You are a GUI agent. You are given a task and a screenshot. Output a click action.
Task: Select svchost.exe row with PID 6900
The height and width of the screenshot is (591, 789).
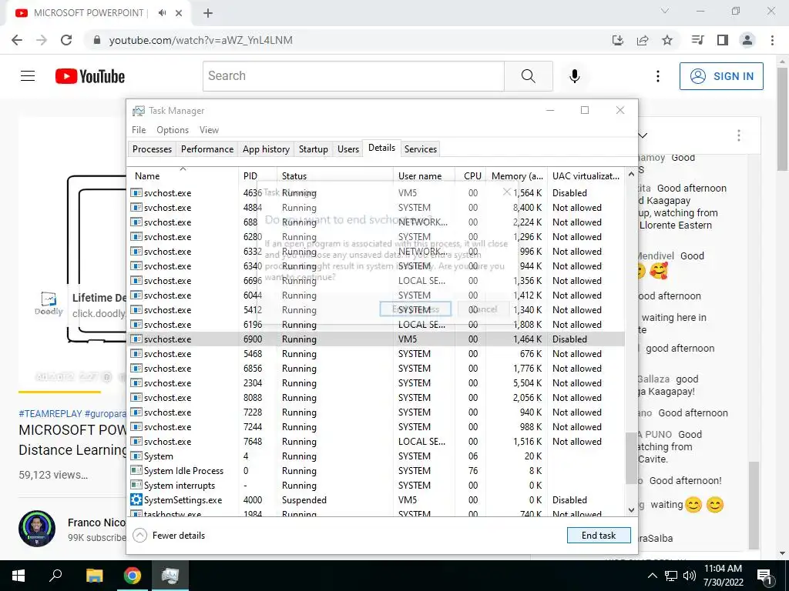click(376, 339)
